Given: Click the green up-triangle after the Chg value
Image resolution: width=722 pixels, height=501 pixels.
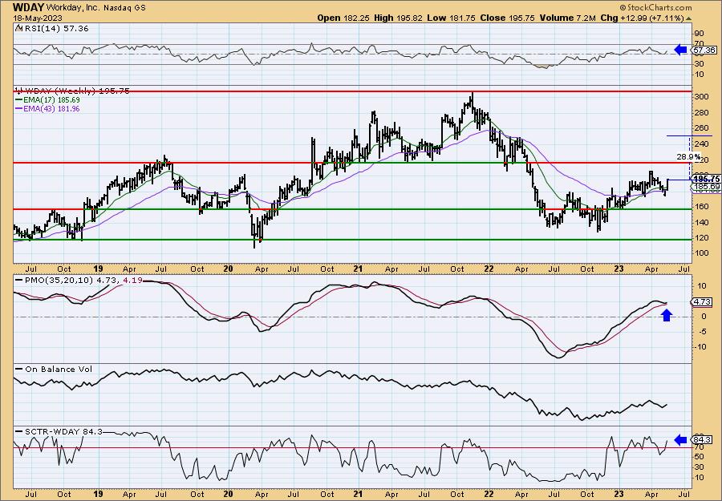Looking at the screenshot, I should (x=689, y=18).
